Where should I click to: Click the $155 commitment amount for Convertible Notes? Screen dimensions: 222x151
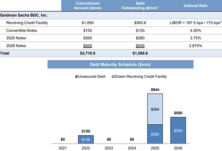pyautogui.click(x=88, y=31)
